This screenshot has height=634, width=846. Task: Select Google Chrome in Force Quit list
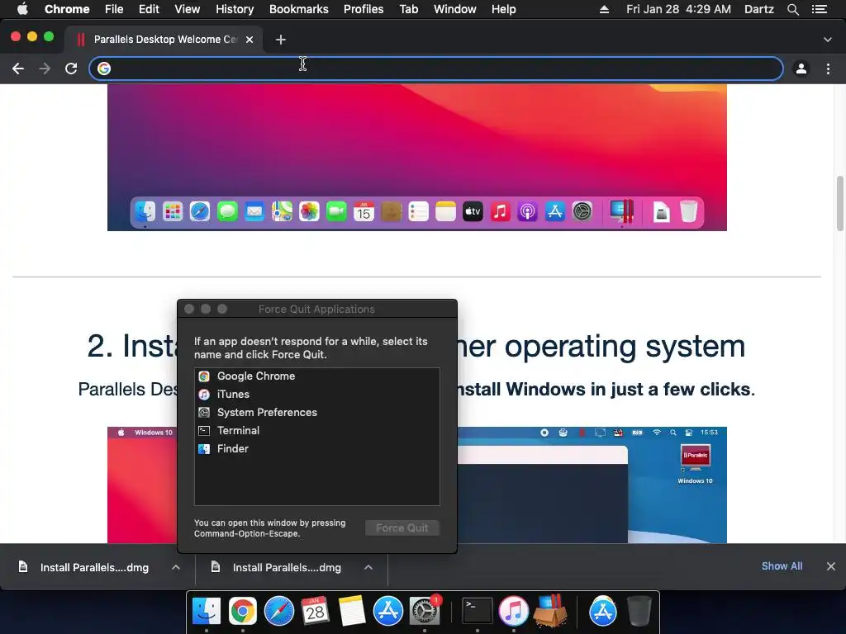(x=316, y=376)
